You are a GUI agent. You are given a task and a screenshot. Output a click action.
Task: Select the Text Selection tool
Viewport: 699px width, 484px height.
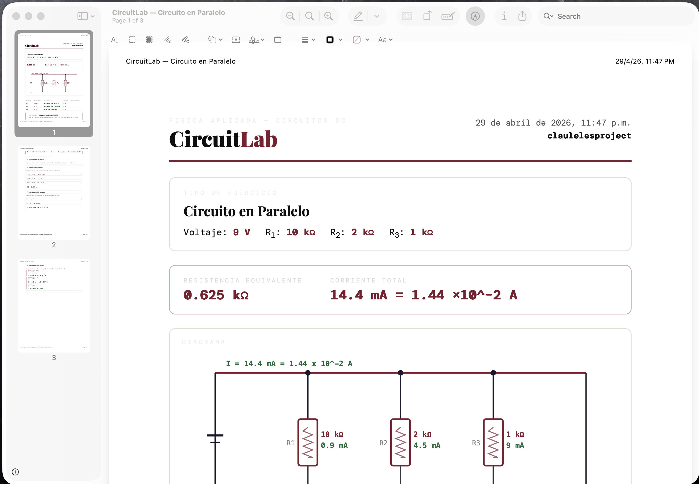click(x=115, y=40)
